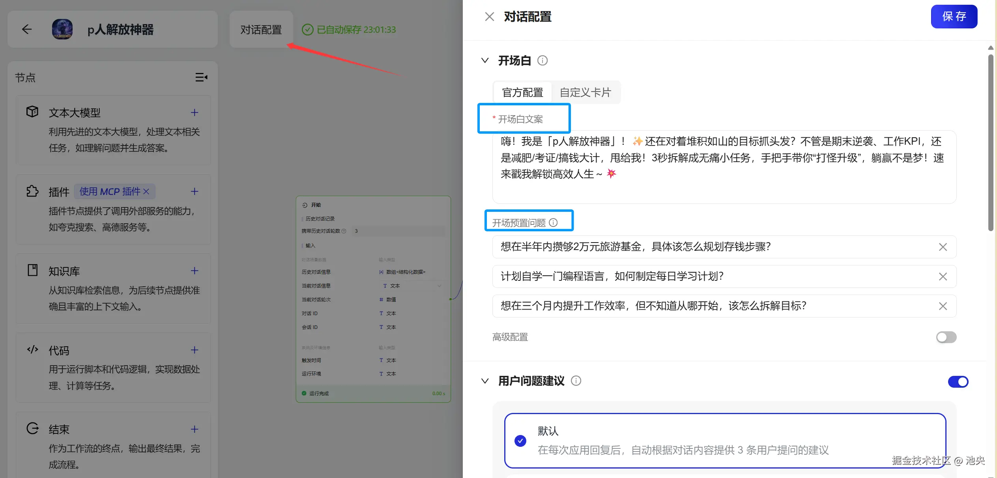
Task: Open the 知识库 node icon
Action: tap(32, 271)
